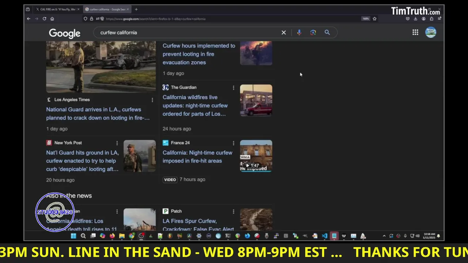Open the Firefox application menu
Screen dimensions: 468x263
click(439, 19)
